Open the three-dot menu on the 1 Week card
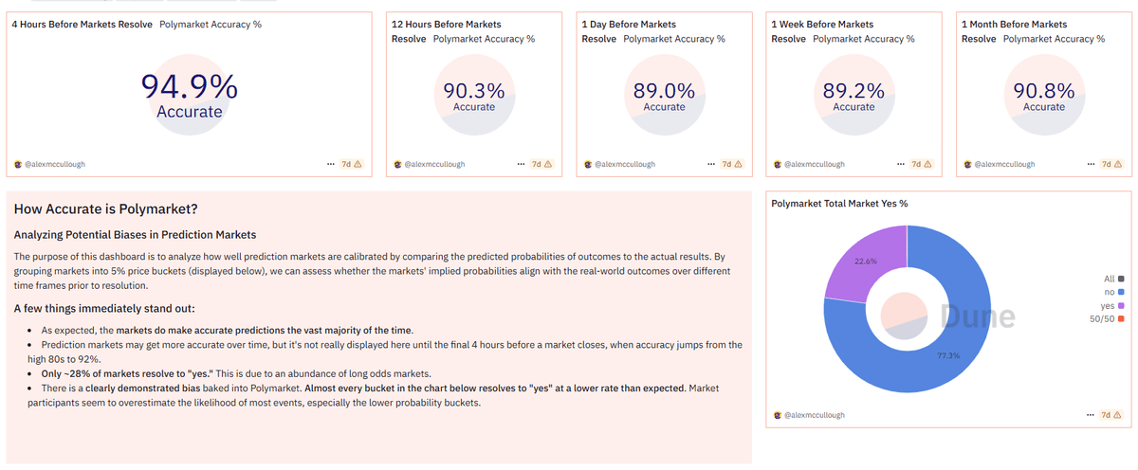The image size is (1138, 470). point(901,164)
